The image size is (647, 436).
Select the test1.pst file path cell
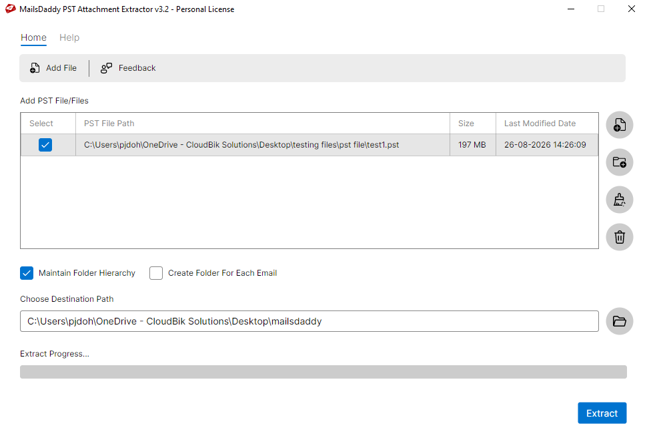263,145
